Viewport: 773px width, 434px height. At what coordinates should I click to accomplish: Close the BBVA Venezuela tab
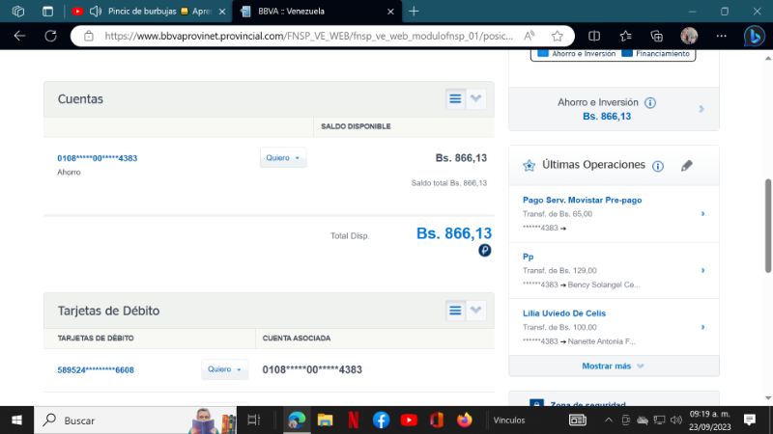(x=390, y=12)
